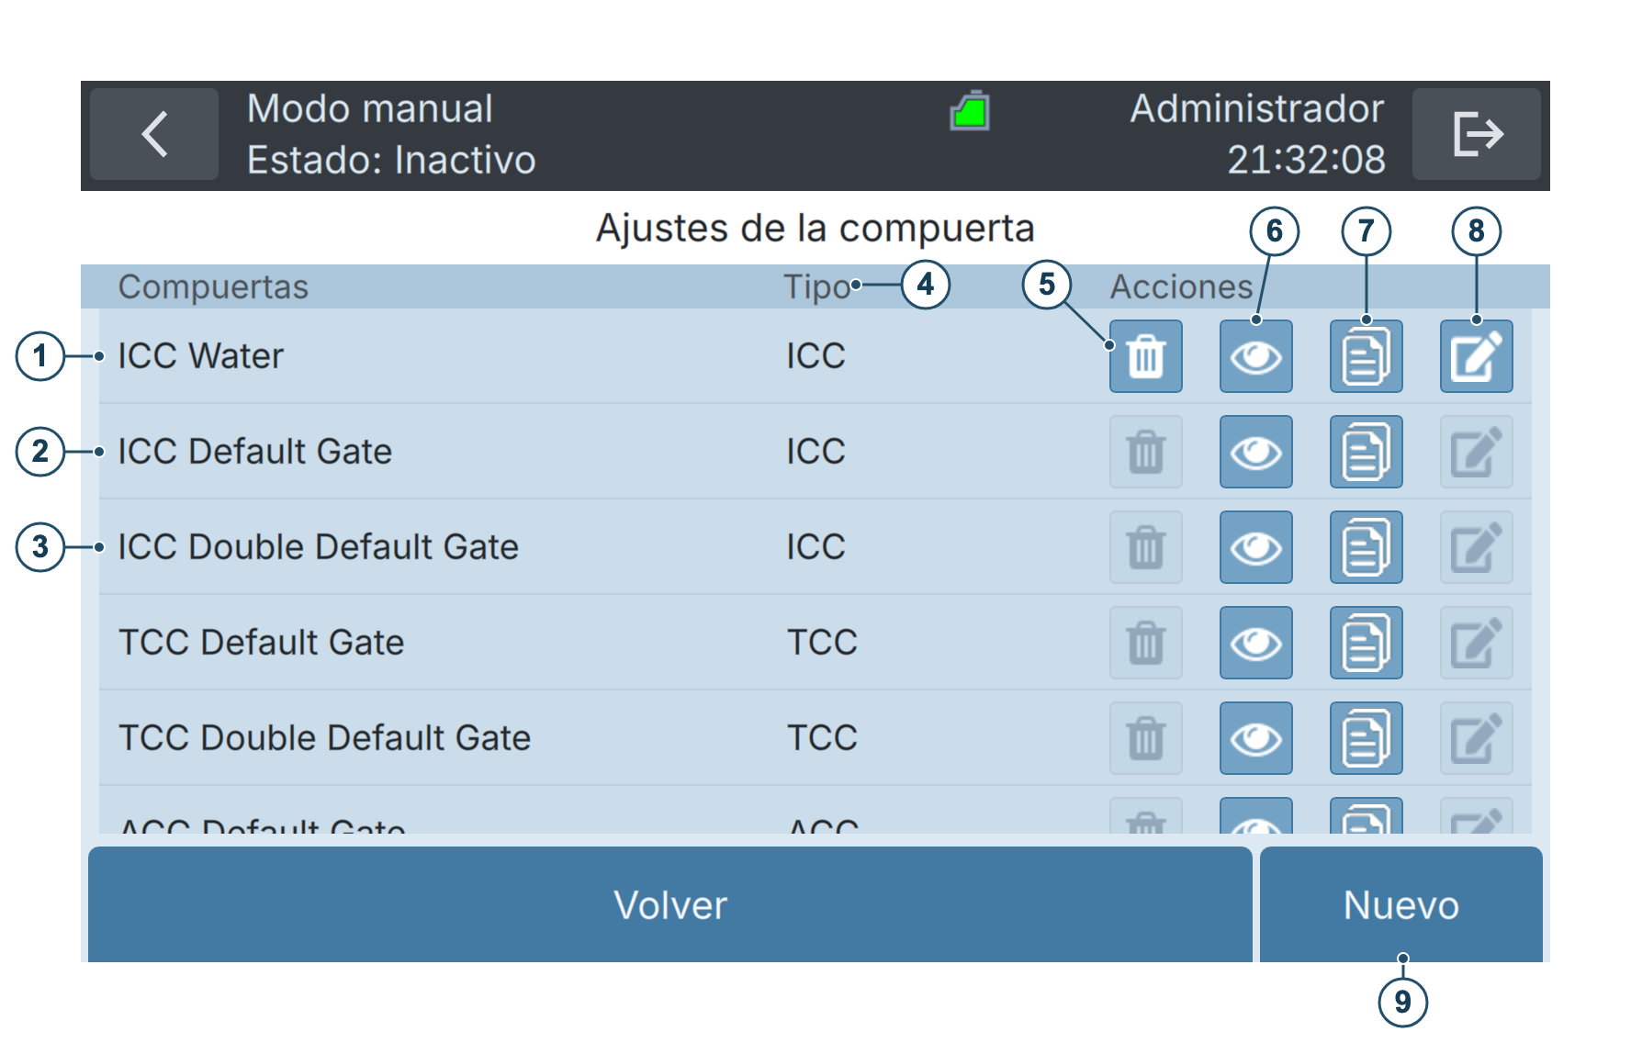Click the Compuertas column header
Viewport: 1631px width, 1043px height.
click(x=213, y=287)
